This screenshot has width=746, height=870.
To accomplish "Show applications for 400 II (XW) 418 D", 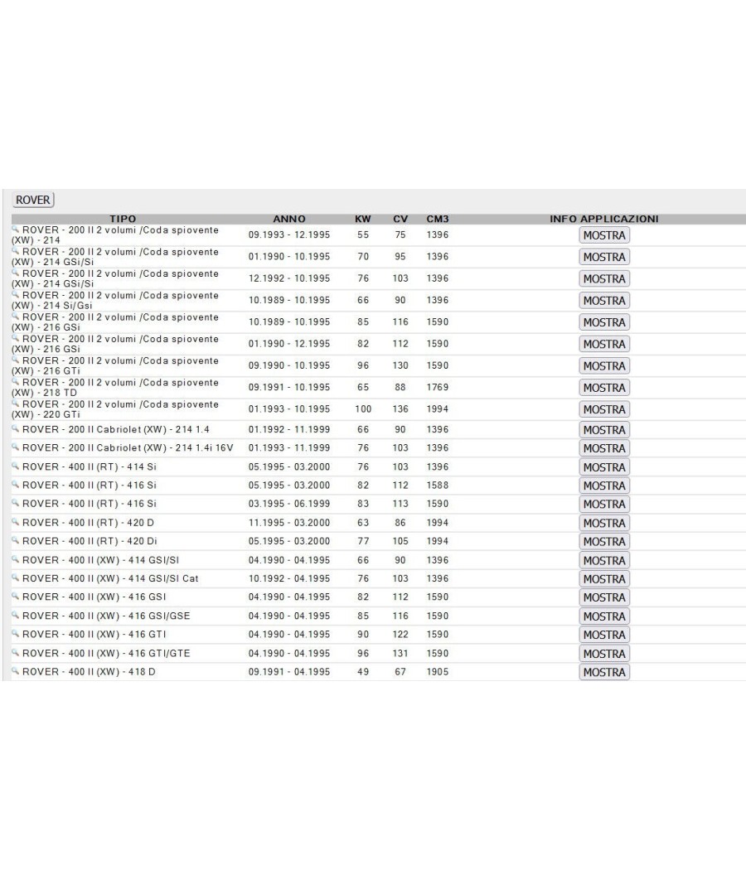I will click(604, 672).
